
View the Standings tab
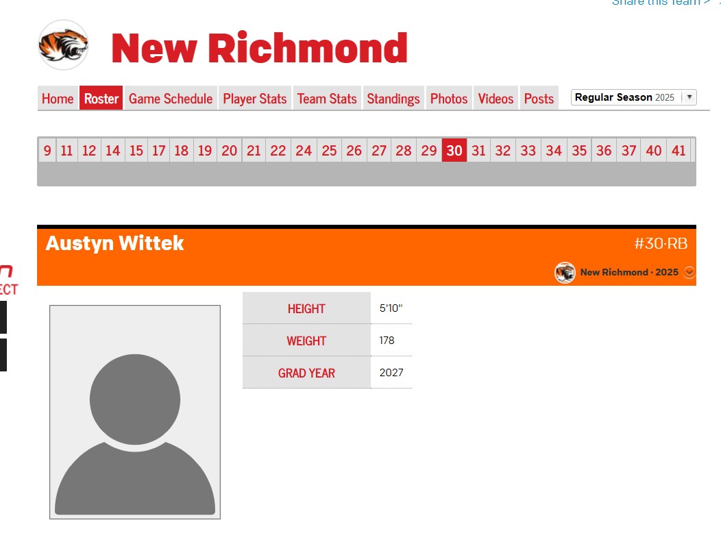393,99
